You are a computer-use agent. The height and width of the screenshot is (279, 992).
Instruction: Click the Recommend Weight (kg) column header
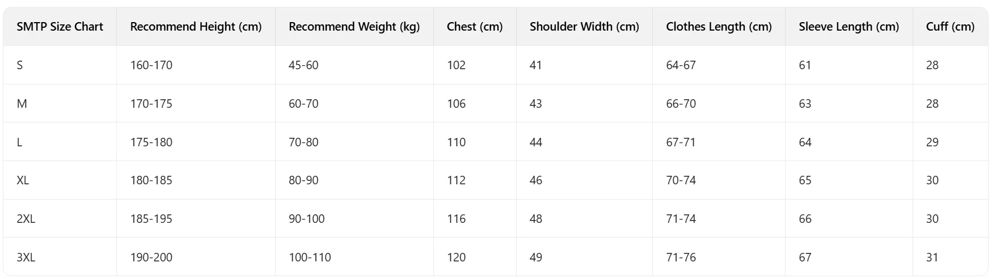coord(354,27)
